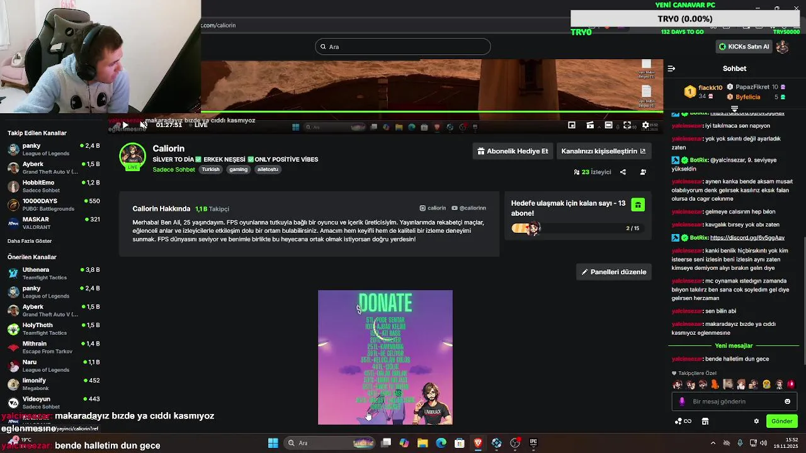The width and height of the screenshot is (806, 453).
Task: Open the Sadece Sohbet category link
Action: 174,169
